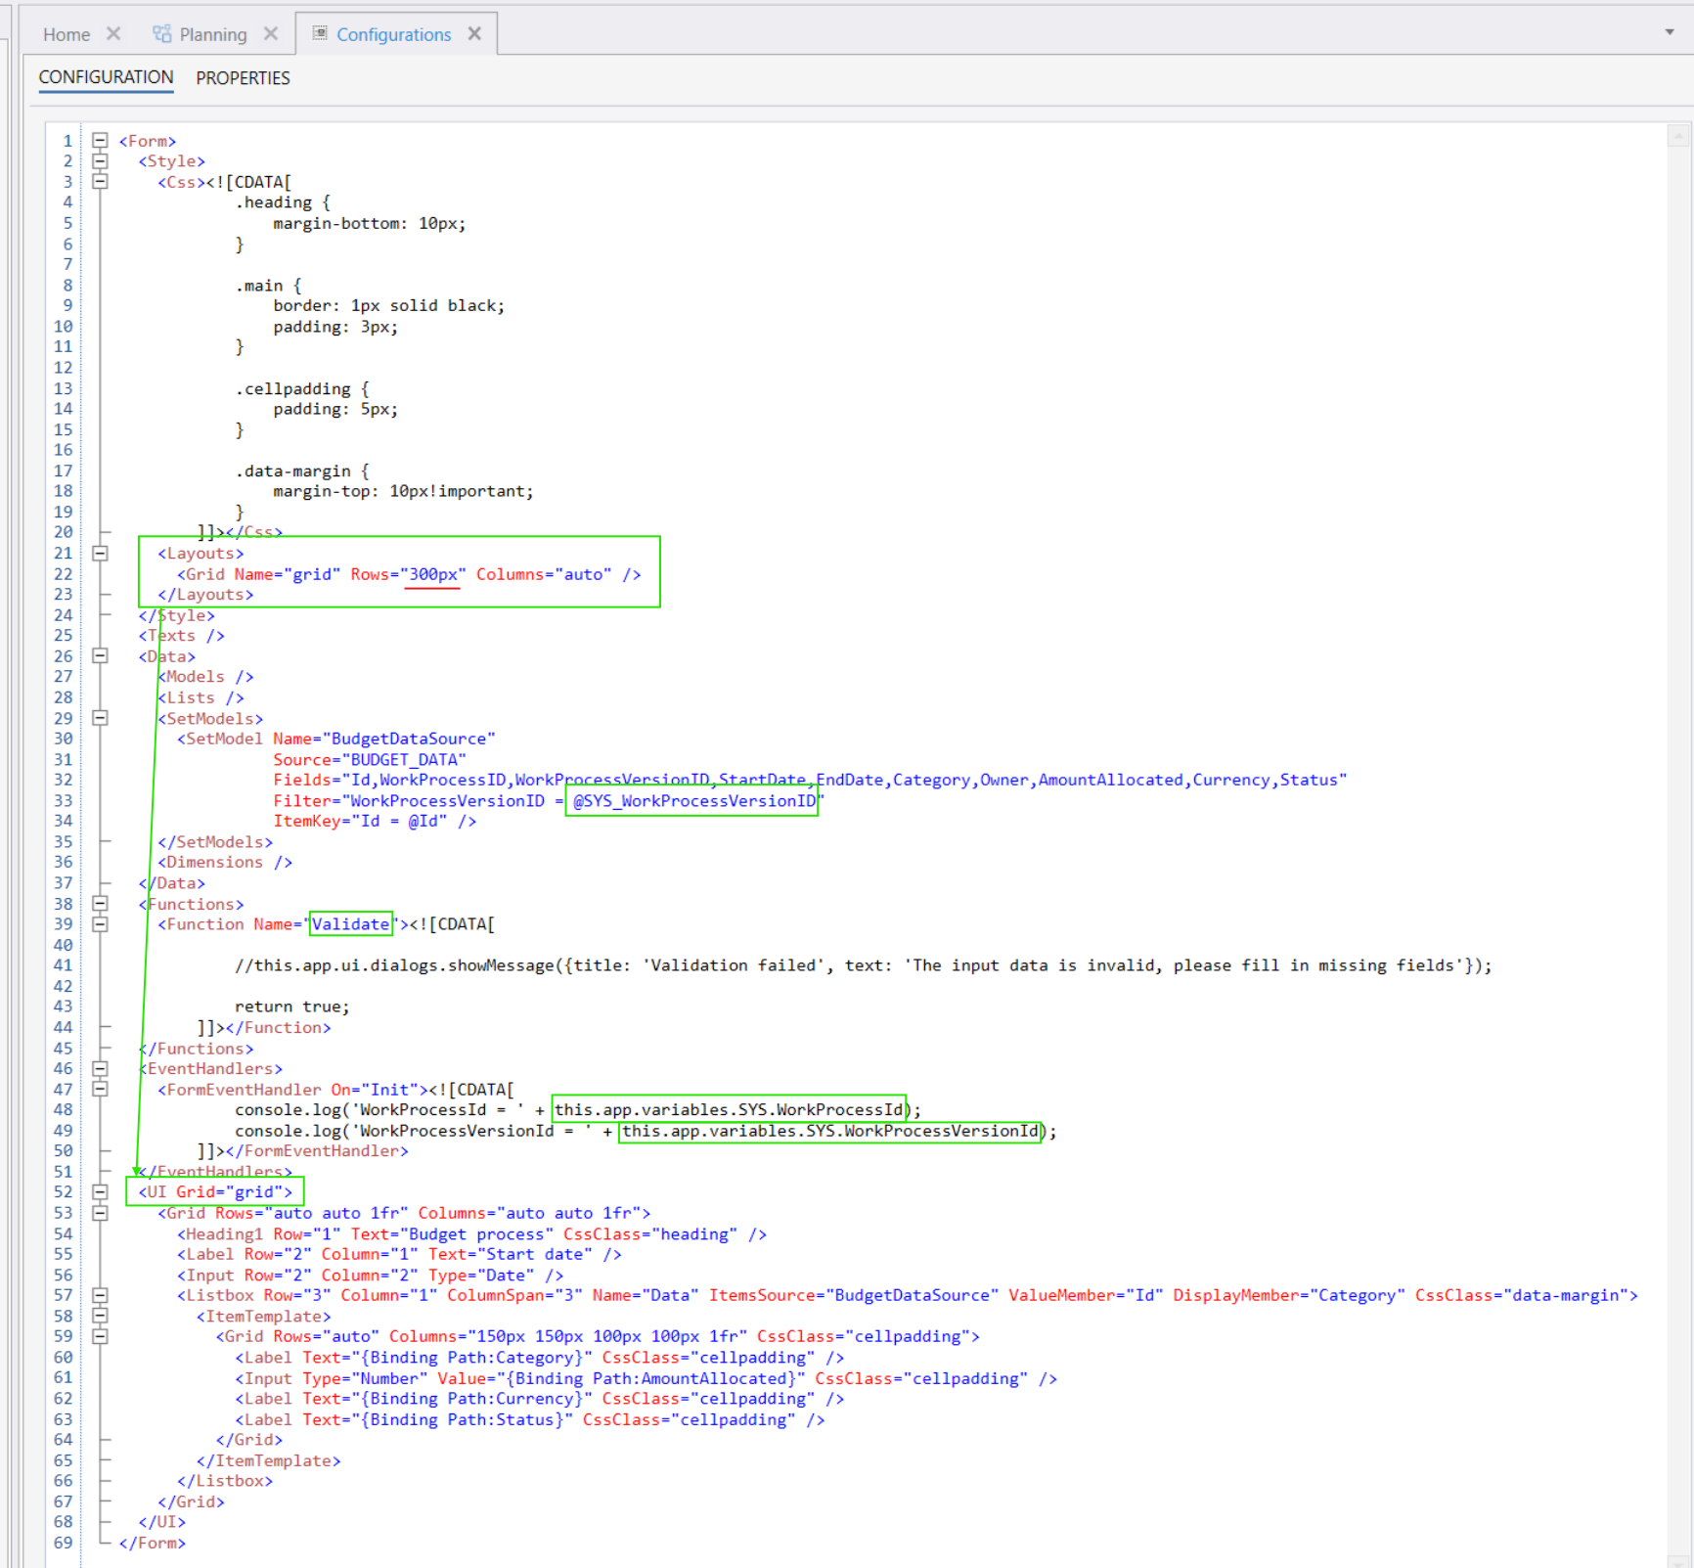Select the Configurations tab
The height and width of the screenshot is (1568, 1694).
(x=393, y=34)
